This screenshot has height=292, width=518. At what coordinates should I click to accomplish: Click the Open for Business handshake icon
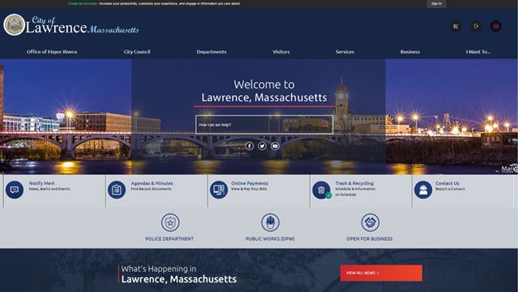click(370, 223)
